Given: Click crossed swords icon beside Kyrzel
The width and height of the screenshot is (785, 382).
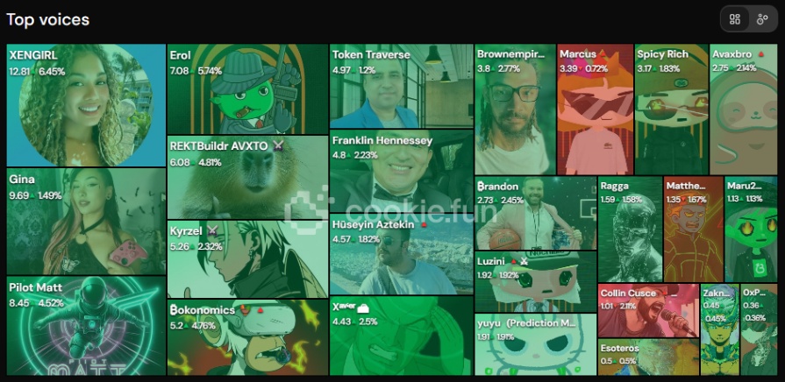Looking at the screenshot, I should (x=213, y=231).
